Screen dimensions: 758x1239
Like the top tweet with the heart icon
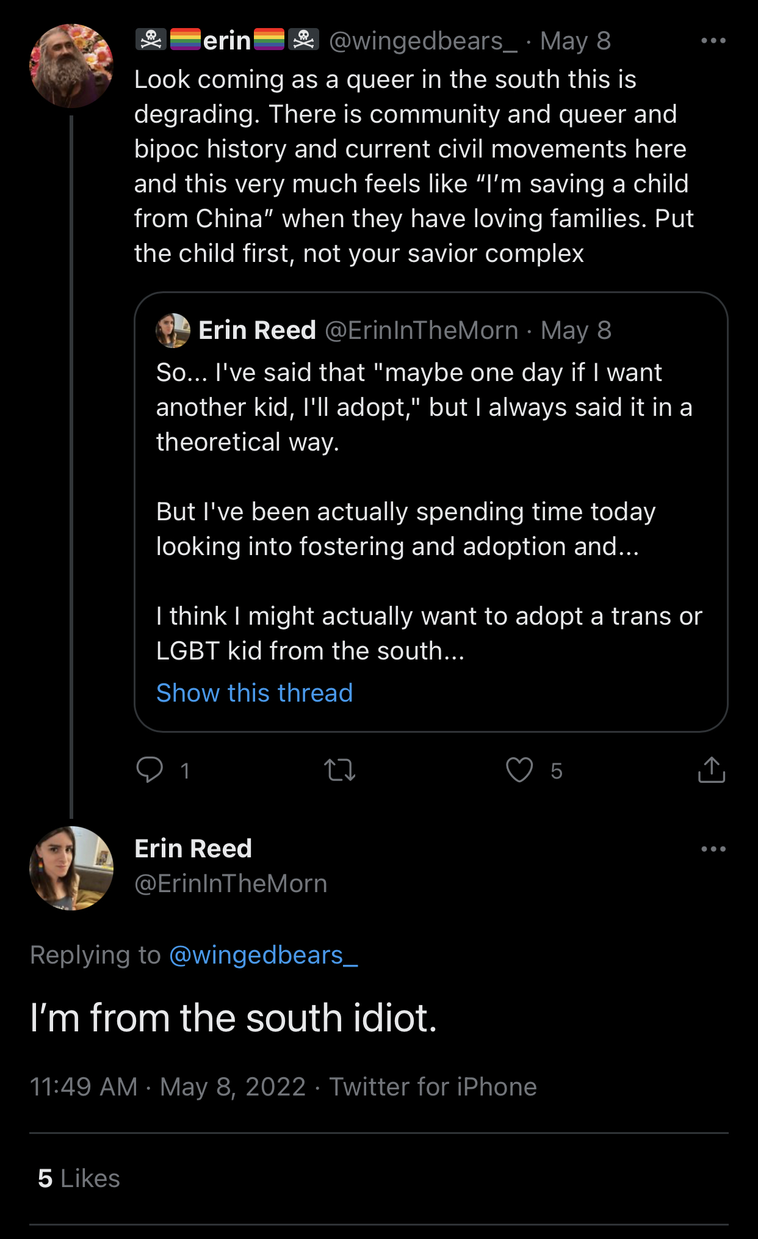pyautogui.click(x=519, y=769)
